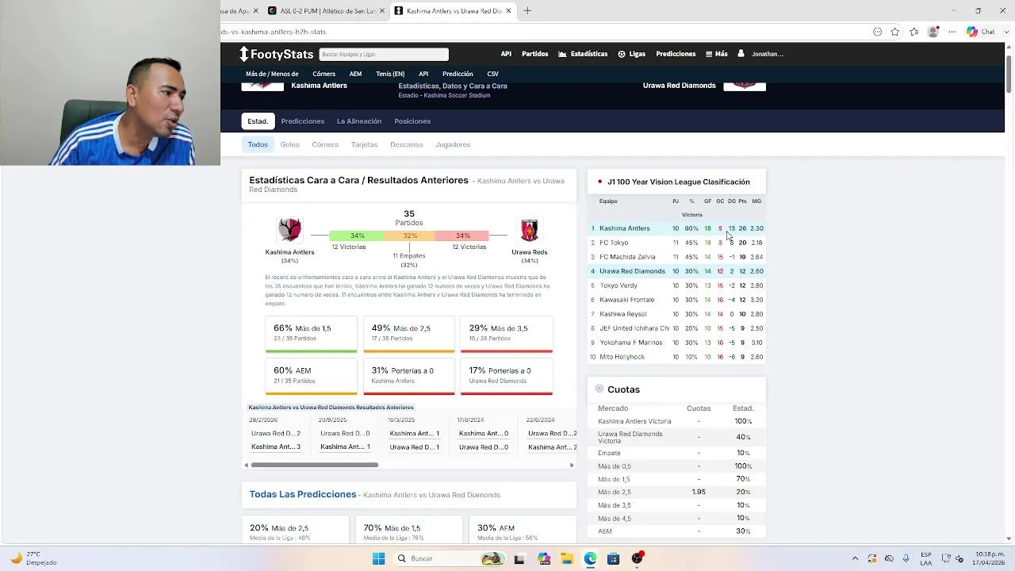Open the Copilot Chat button
Image resolution: width=1015 pixels, height=571 pixels.
coord(981,32)
